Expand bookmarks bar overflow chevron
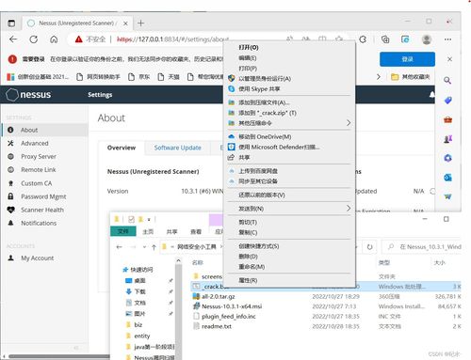Screen dimensions: 471x360 [x=379, y=77]
